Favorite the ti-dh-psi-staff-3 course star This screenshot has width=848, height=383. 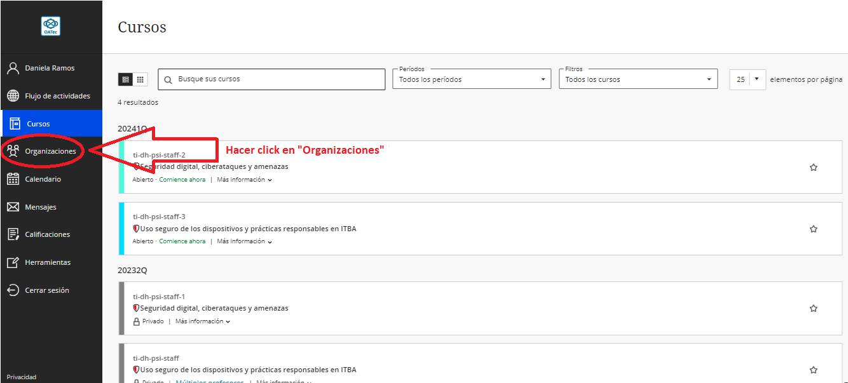point(813,229)
